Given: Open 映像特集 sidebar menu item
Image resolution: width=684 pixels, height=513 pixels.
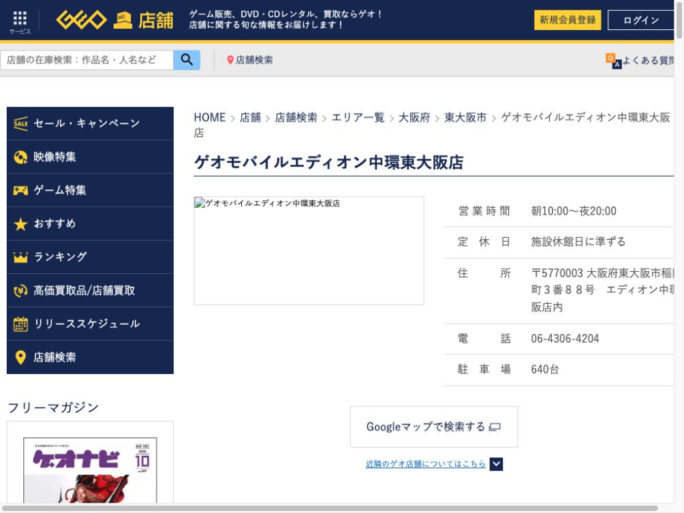Looking at the screenshot, I should point(91,157).
